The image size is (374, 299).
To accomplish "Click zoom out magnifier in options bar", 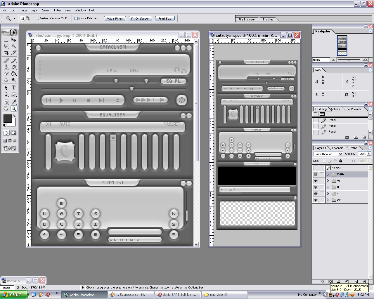I will [27, 18].
